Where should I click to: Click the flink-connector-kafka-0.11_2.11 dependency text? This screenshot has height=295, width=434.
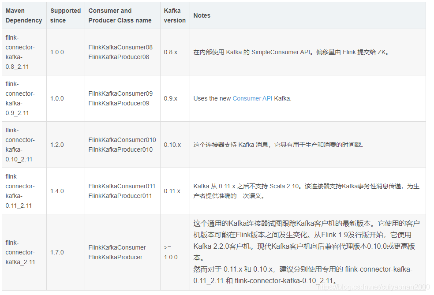coord(20,191)
